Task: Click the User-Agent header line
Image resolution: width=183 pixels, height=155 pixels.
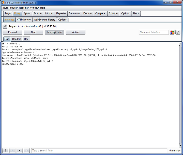Action: pos(79,55)
